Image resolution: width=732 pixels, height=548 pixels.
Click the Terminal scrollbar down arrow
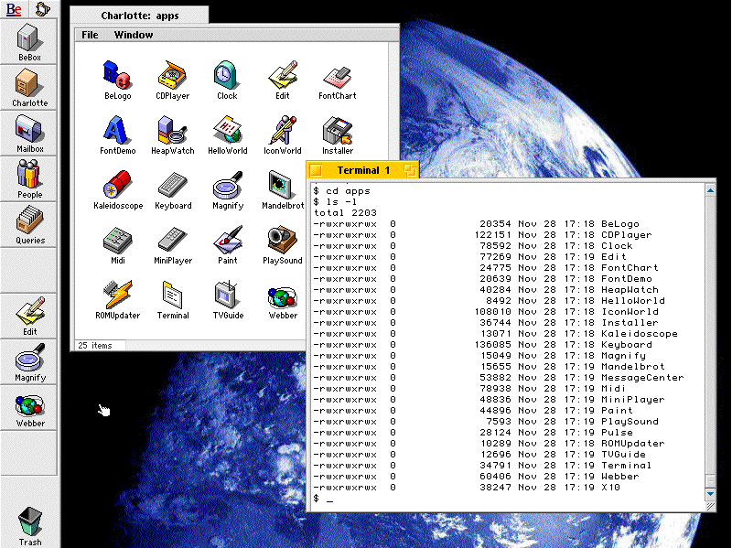click(x=710, y=494)
